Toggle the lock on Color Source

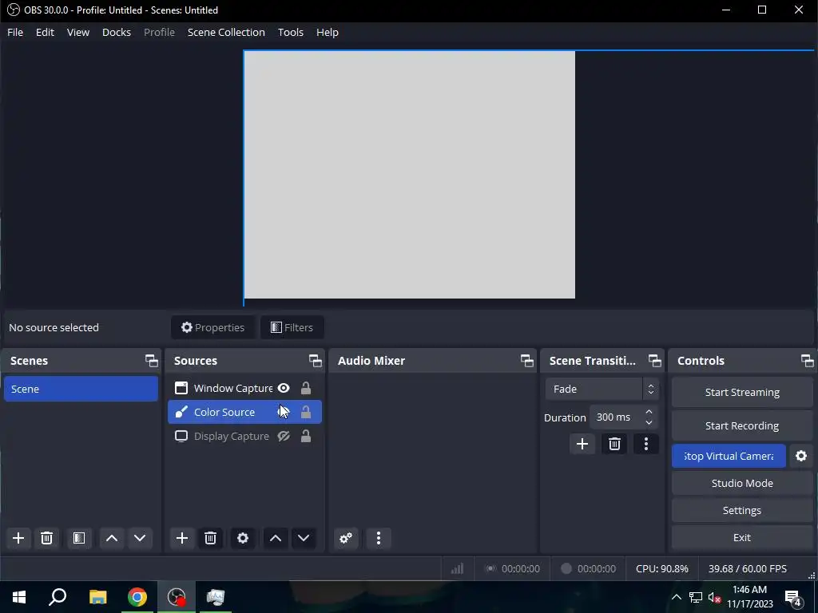[x=306, y=412]
